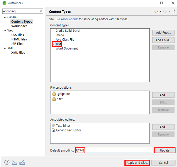Select Content Types in the tree
177x167 pixels.
tap(22, 22)
